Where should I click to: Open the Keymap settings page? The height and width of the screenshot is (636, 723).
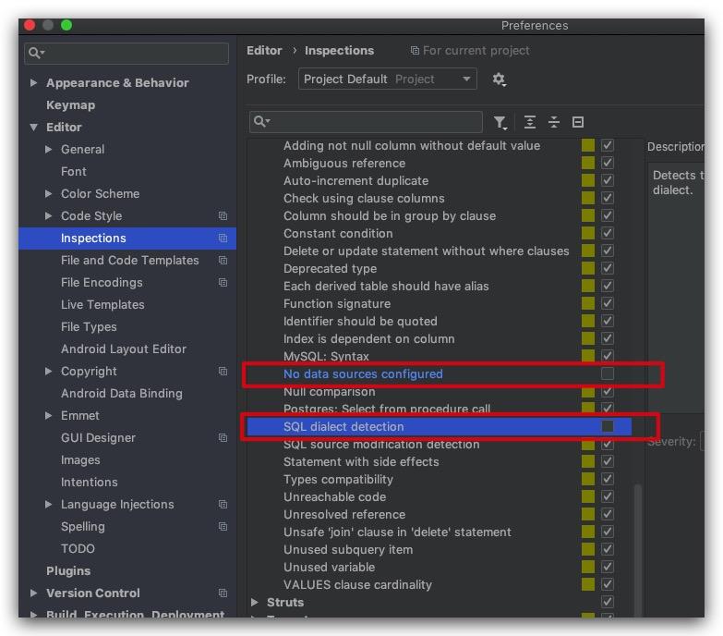pos(70,105)
